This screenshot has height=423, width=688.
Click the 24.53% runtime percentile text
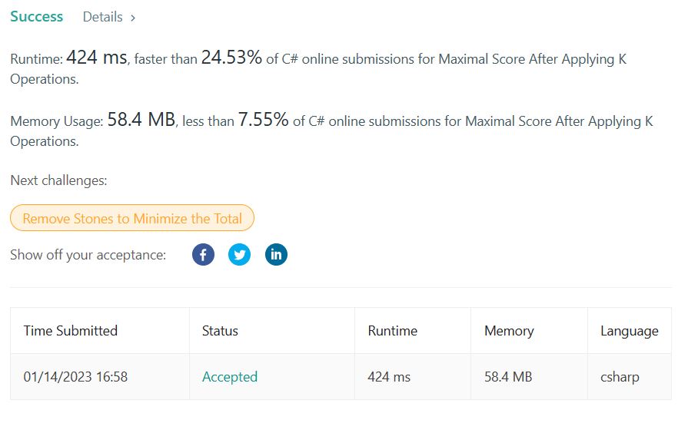point(231,58)
